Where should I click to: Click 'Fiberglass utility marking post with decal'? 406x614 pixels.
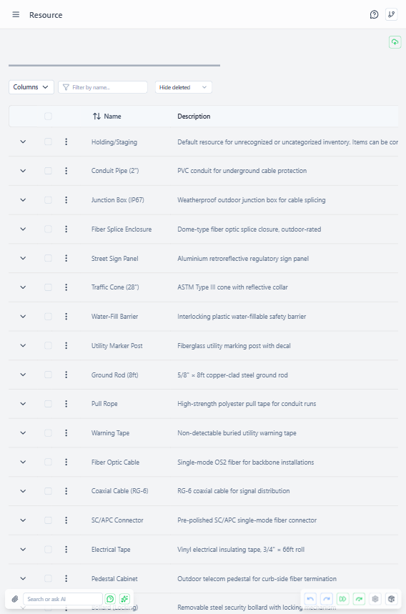(x=234, y=346)
